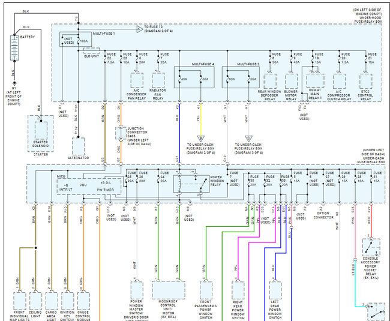Screen dimensions: 390x321
Task: Click 'FUSE 19 15A' label
Action: pyautogui.click(x=319, y=58)
